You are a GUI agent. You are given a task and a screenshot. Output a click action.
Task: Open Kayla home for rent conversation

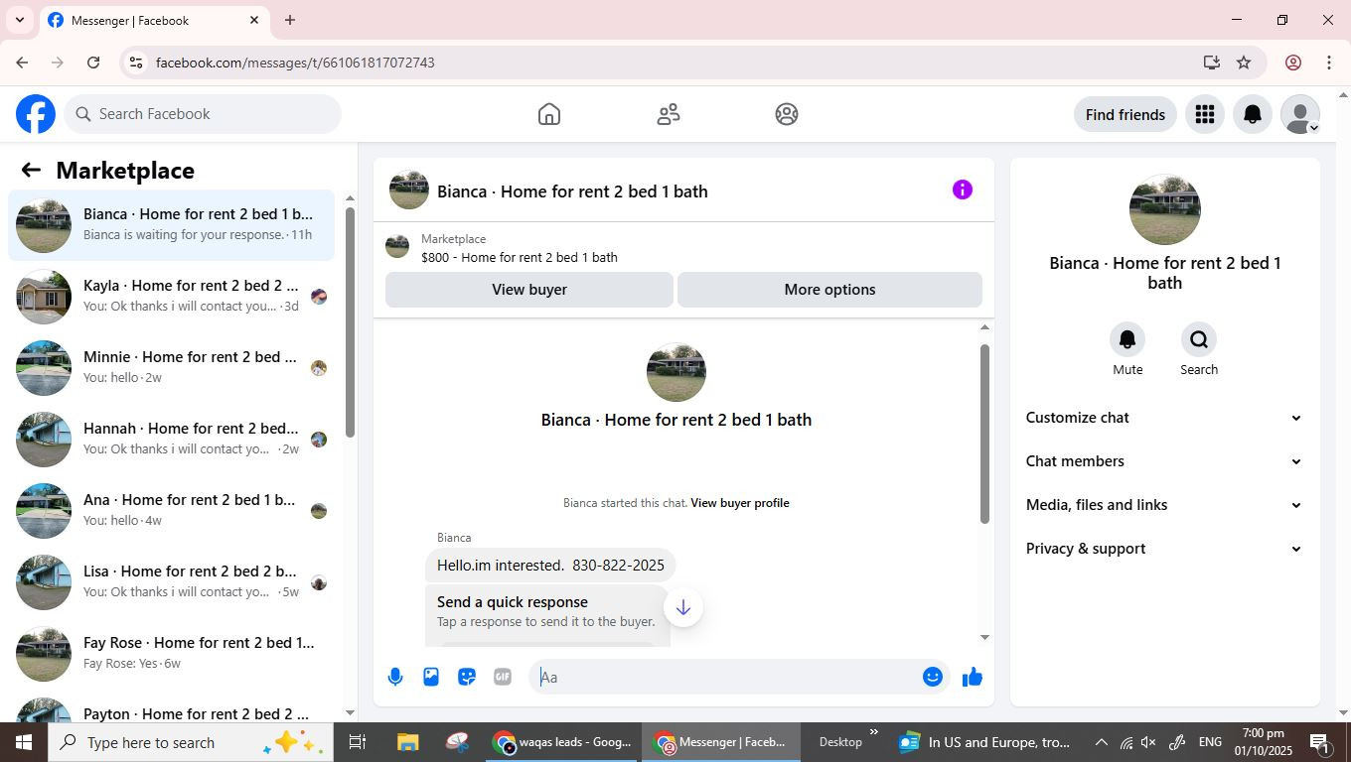pos(171,296)
